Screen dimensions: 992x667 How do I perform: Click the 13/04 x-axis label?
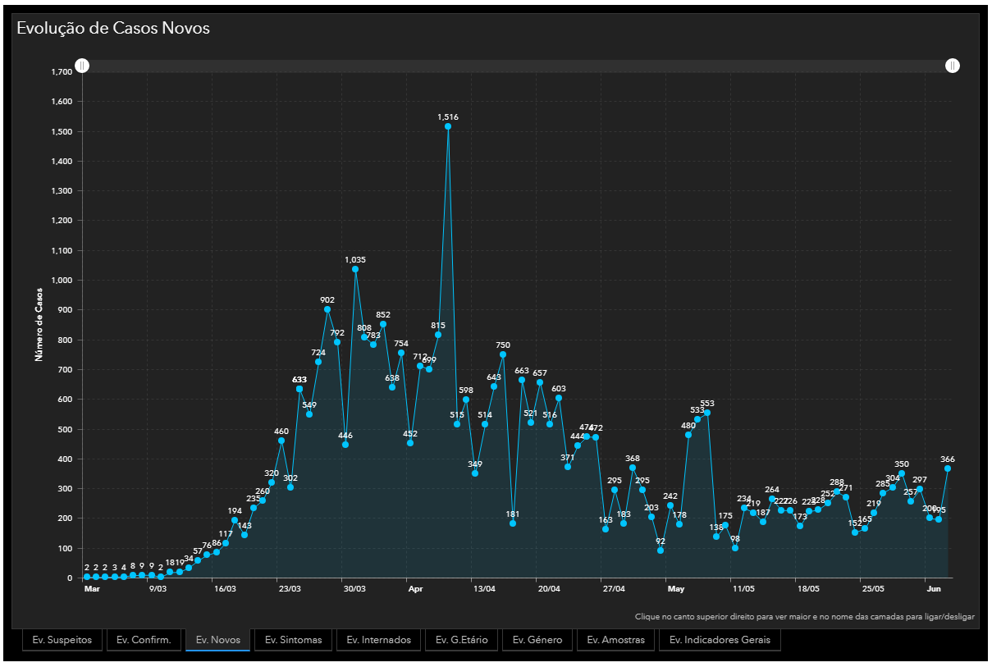(484, 588)
